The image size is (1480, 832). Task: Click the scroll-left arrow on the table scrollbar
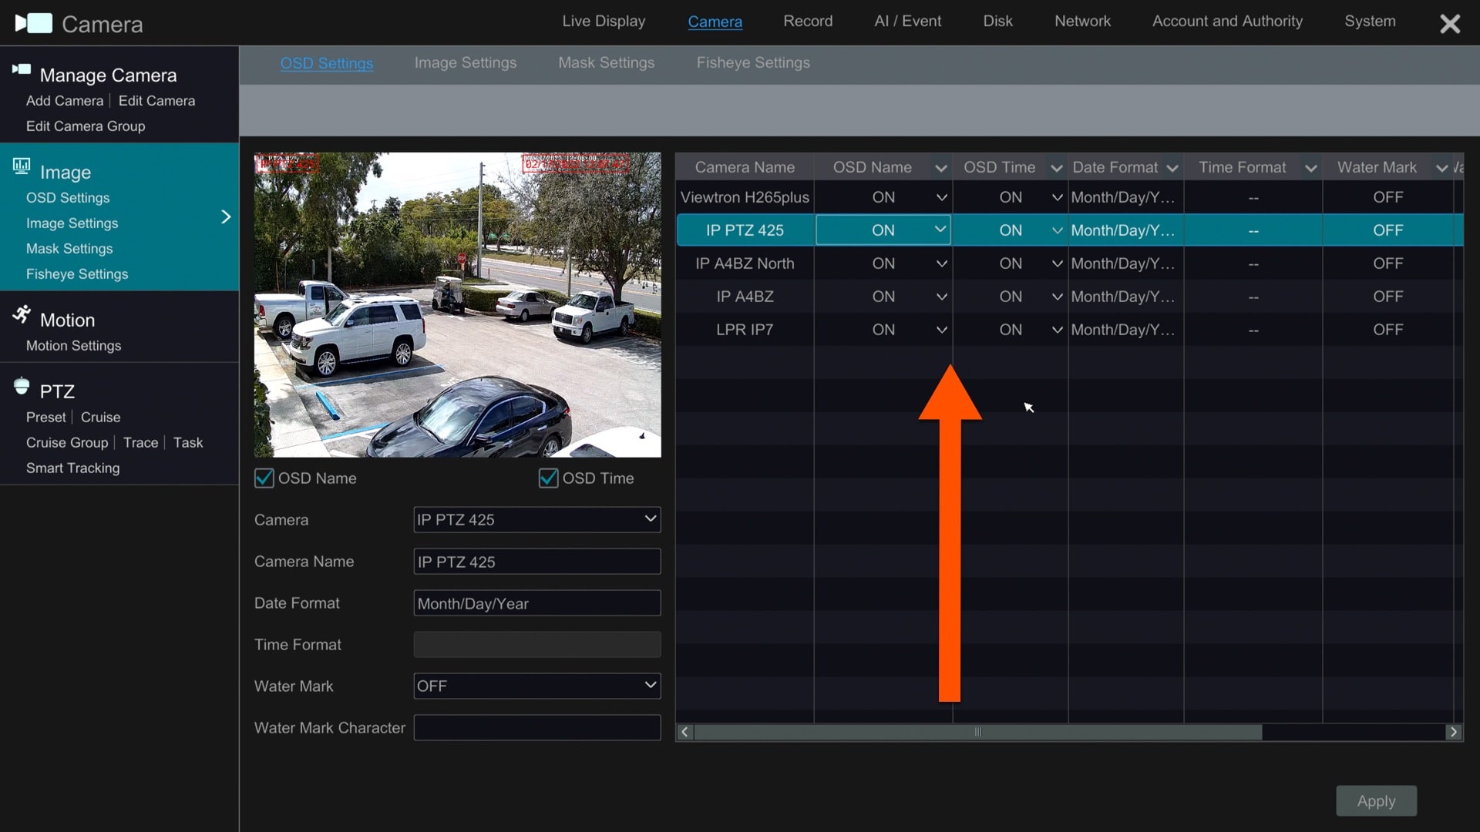[684, 732]
